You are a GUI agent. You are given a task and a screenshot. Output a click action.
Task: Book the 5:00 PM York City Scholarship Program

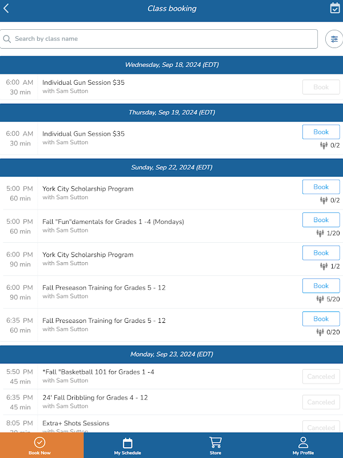pyautogui.click(x=321, y=187)
